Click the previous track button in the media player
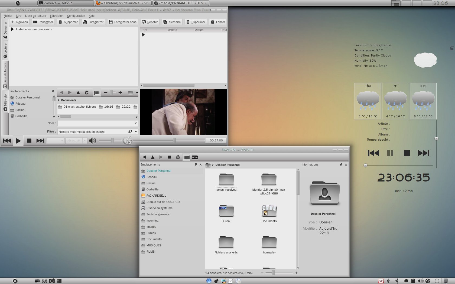The width and height of the screenshot is (455, 284). (7, 141)
